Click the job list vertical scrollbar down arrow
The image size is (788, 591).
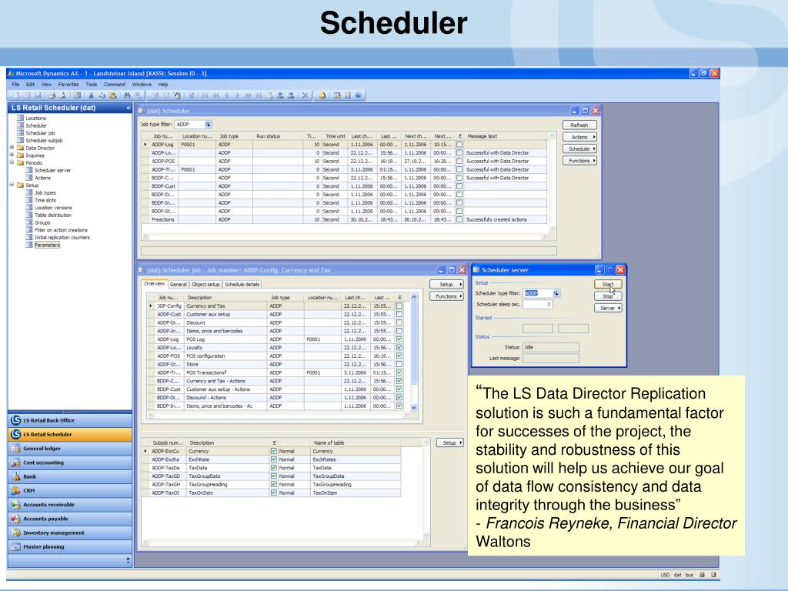414,408
